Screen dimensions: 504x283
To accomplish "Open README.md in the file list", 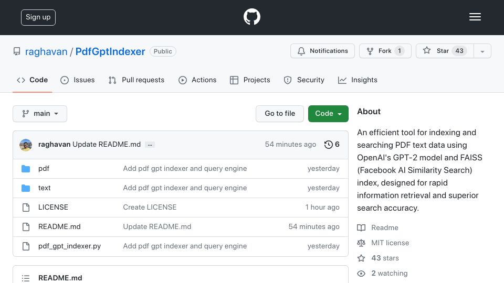I will [x=59, y=227].
